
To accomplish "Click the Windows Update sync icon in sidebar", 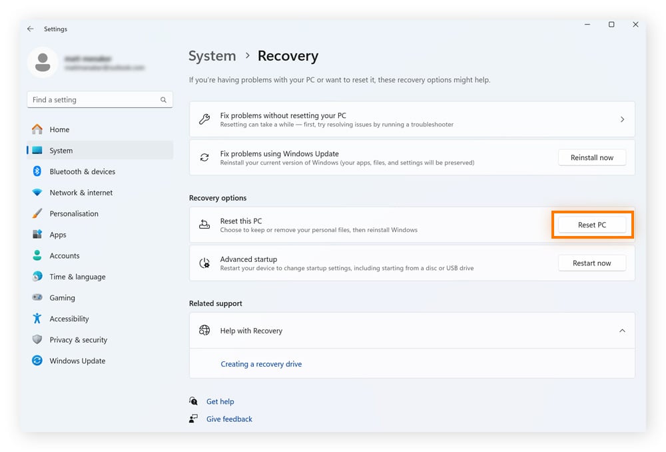I will (37, 361).
